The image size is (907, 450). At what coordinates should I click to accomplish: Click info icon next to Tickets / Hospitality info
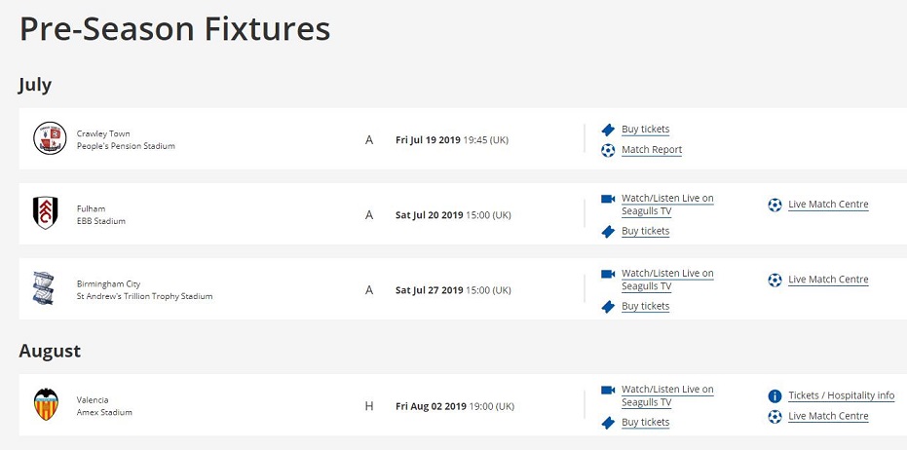775,396
